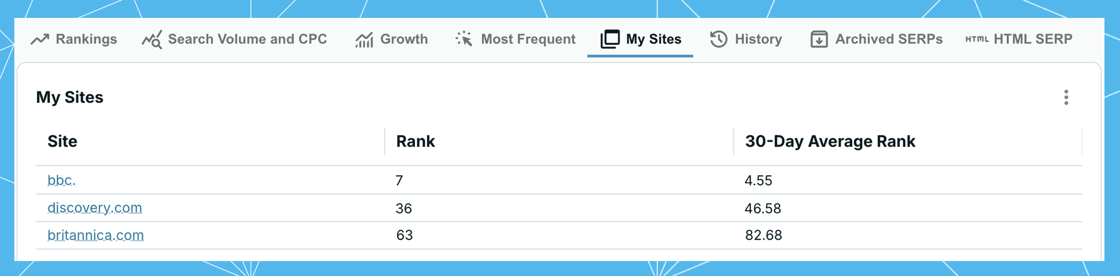This screenshot has width=1120, height=276.
Task: Sort by 30-Day Average Rank header
Action: pyautogui.click(x=830, y=141)
